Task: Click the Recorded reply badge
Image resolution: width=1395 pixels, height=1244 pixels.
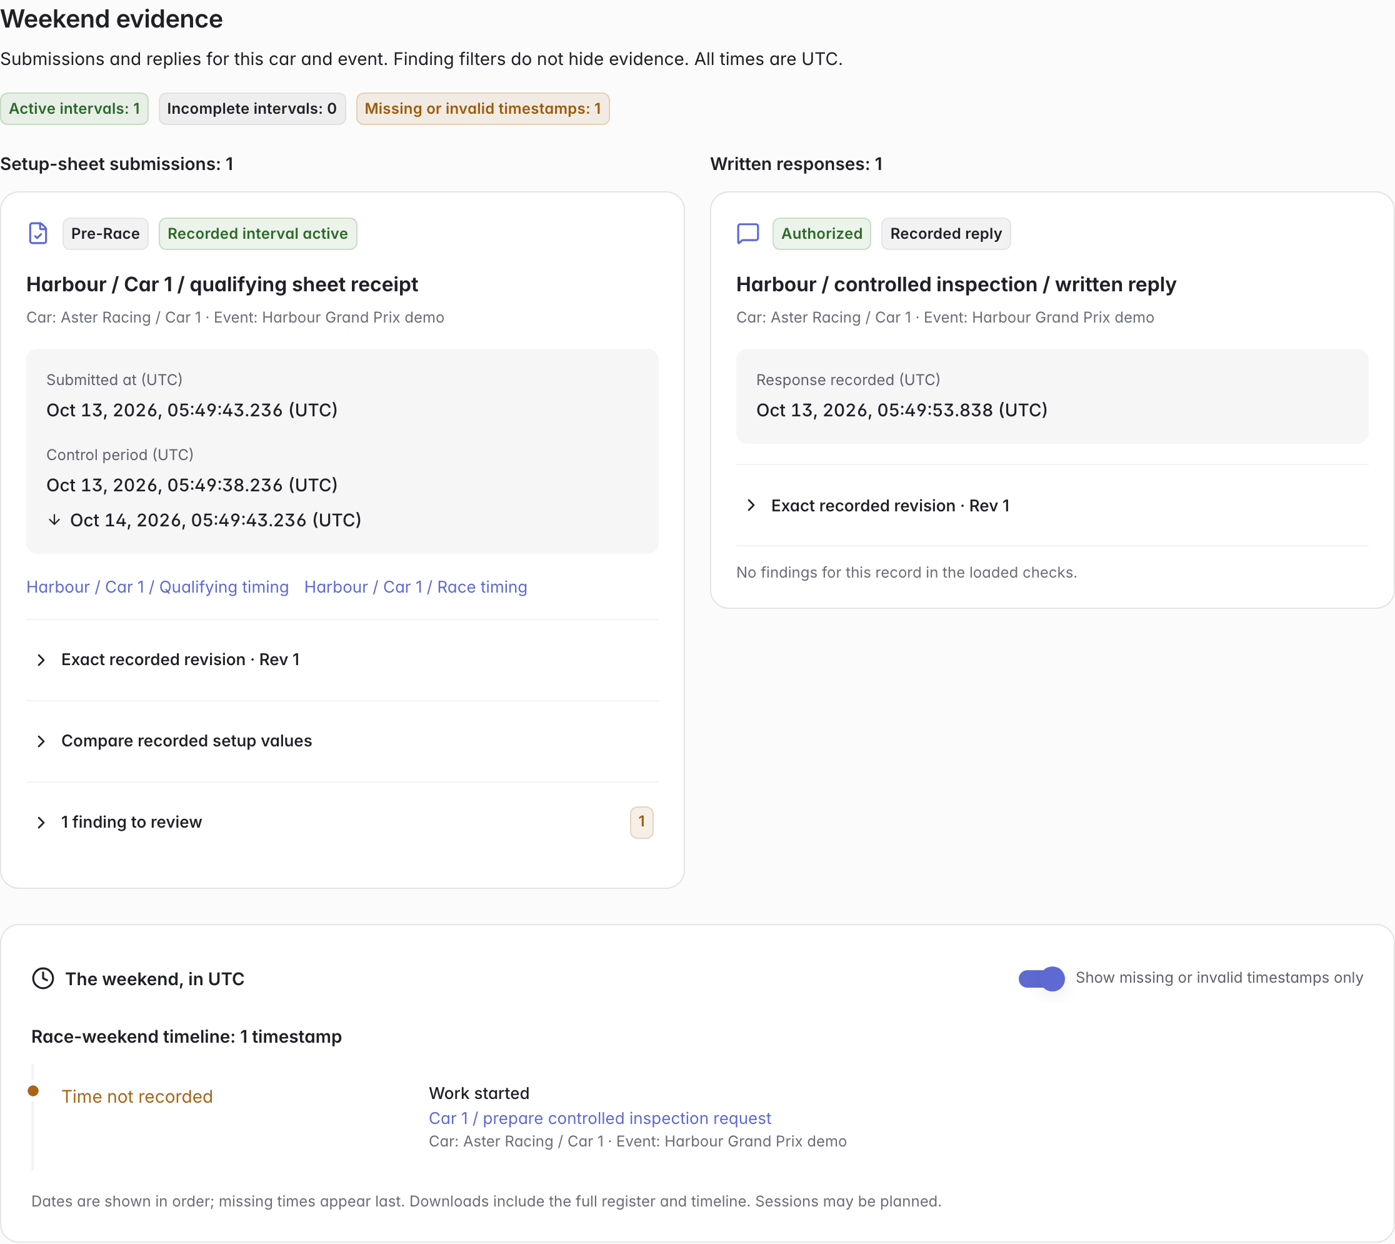Action: coord(946,234)
